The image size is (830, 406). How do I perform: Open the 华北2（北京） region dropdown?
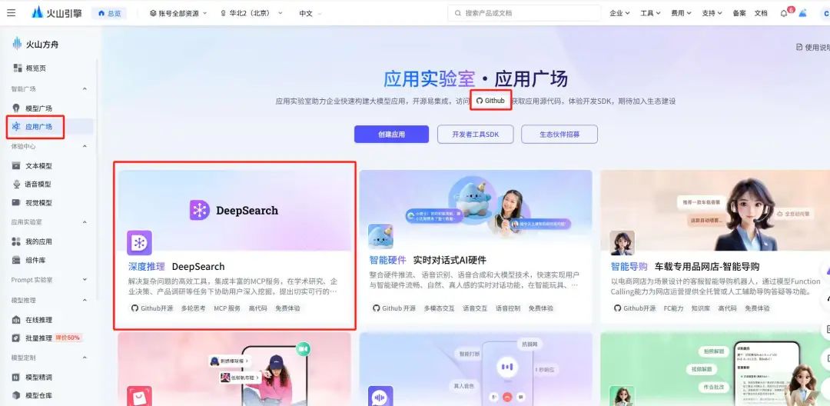pyautogui.click(x=251, y=13)
